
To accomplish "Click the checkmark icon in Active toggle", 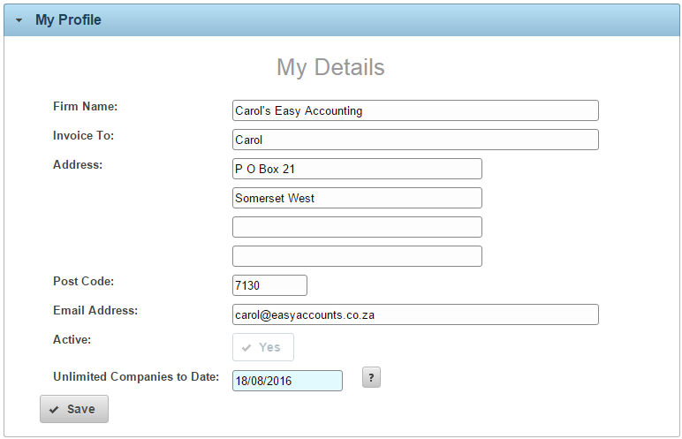I will pos(246,348).
